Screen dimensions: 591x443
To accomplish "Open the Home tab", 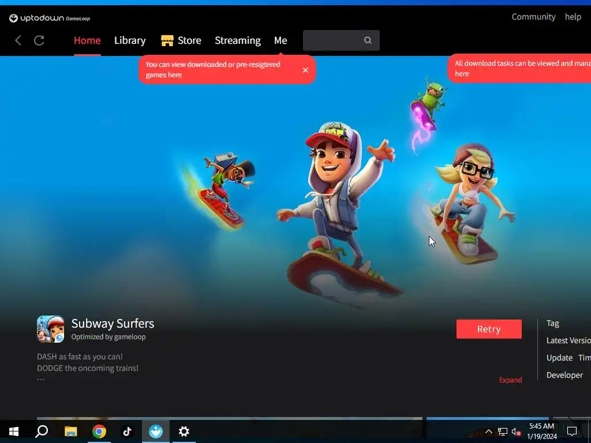I will click(x=87, y=40).
